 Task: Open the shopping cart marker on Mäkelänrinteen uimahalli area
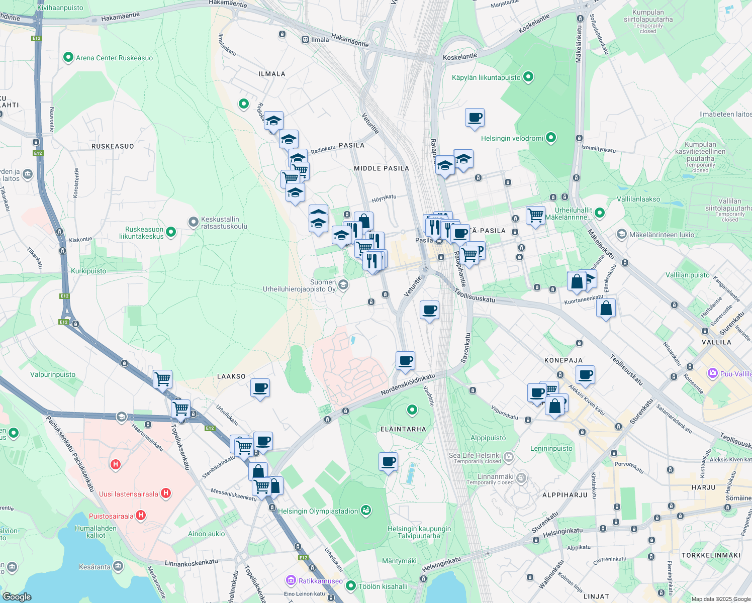pos(535,215)
